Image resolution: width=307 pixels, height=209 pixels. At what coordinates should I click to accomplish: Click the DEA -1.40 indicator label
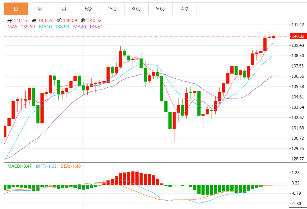tap(71, 166)
